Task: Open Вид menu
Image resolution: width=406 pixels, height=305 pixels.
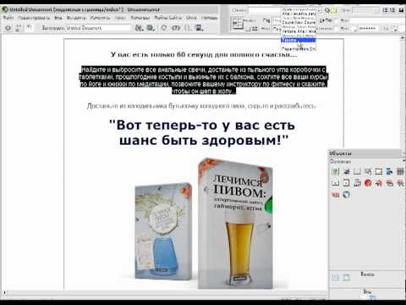Action: 58,18
